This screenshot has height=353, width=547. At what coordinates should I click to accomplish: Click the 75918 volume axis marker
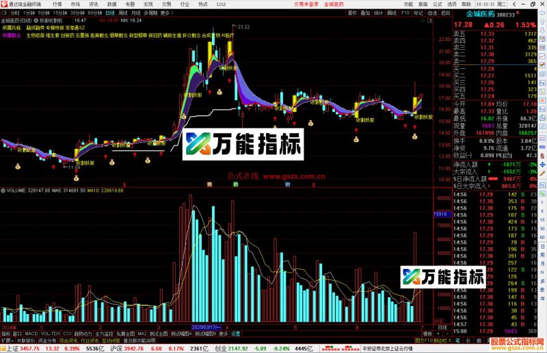point(442,214)
